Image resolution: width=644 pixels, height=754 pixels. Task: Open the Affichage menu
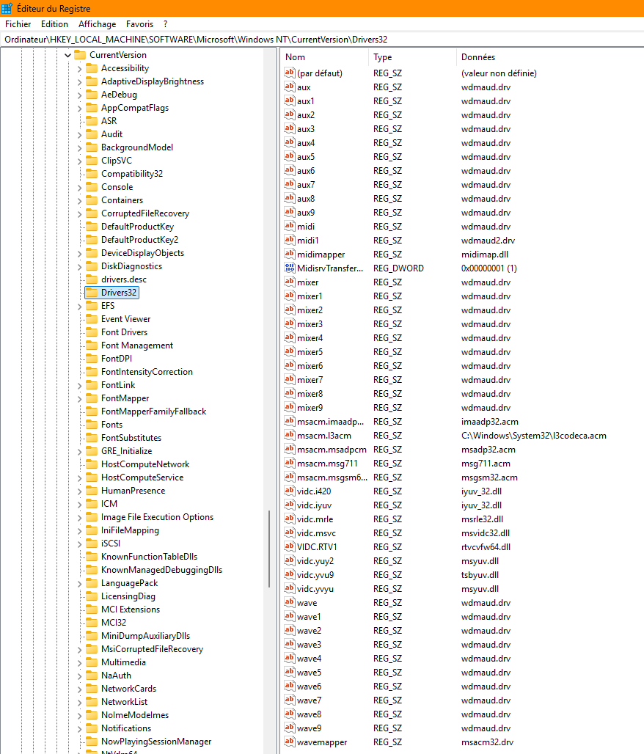97,24
